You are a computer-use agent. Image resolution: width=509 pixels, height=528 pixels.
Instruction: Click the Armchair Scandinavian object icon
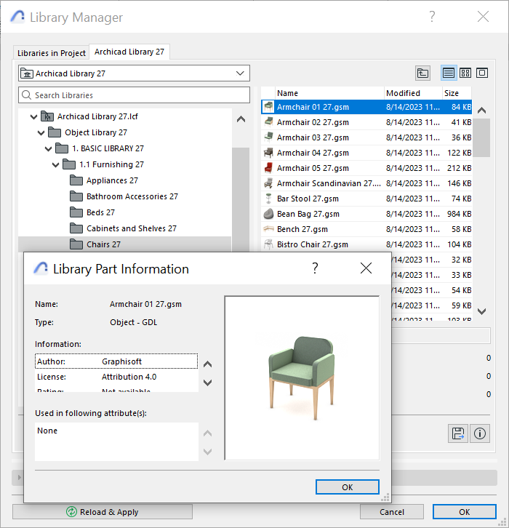point(268,183)
